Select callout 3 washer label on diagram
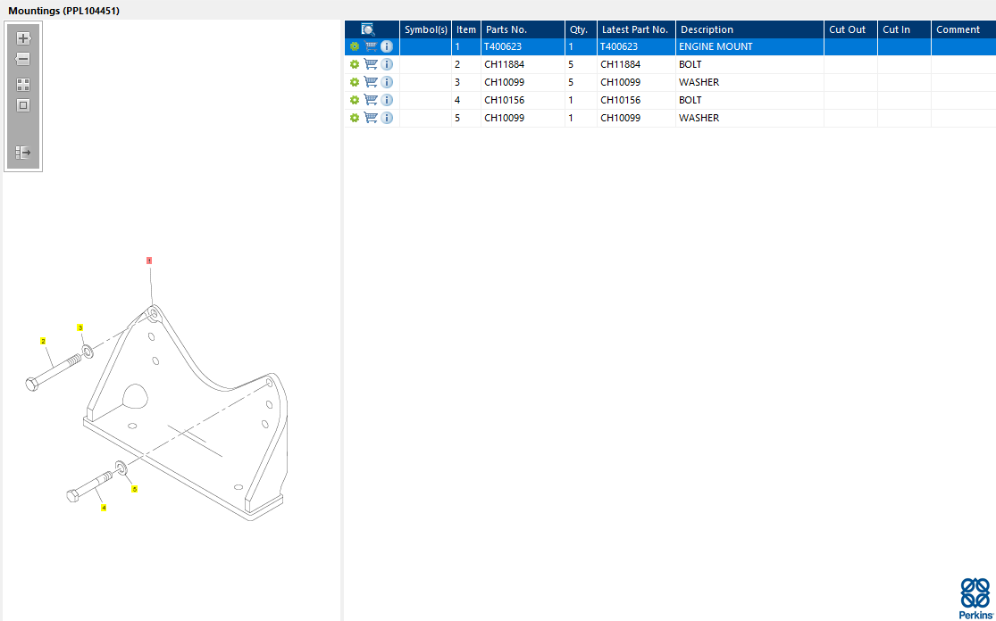The image size is (996, 621). pos(80,328)
